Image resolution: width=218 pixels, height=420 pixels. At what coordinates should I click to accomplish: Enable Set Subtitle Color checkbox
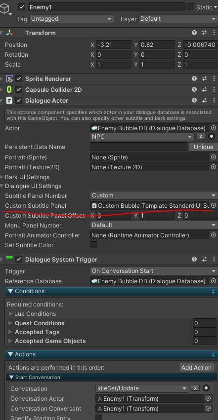[93, 245]
